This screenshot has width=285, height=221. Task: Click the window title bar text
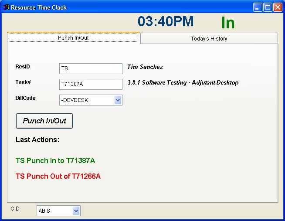coord(39,7)
